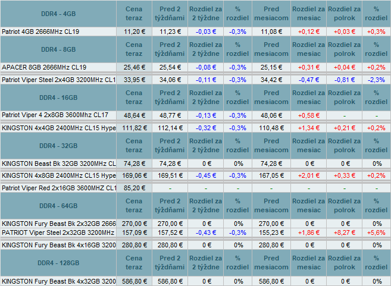Click the 169,51 € price cell

tap(170, 175)
